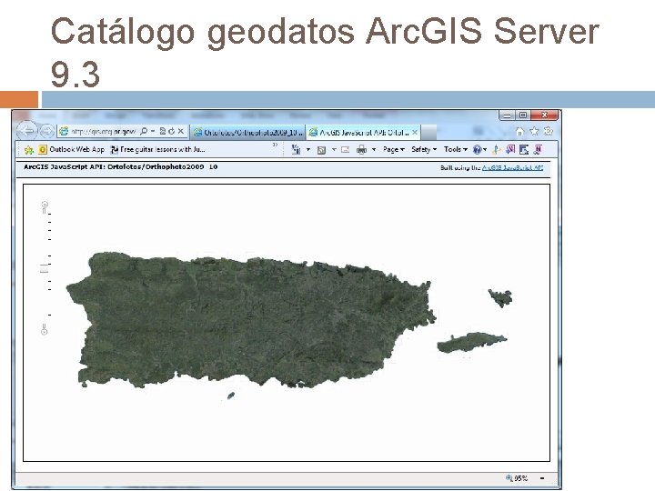Click the Read mail icon

tap(345, 149)
